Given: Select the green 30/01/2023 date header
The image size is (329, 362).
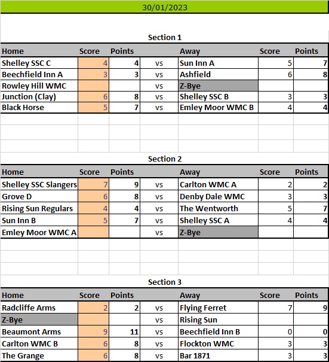Looking at the screenshot, I should coord(165,7).
